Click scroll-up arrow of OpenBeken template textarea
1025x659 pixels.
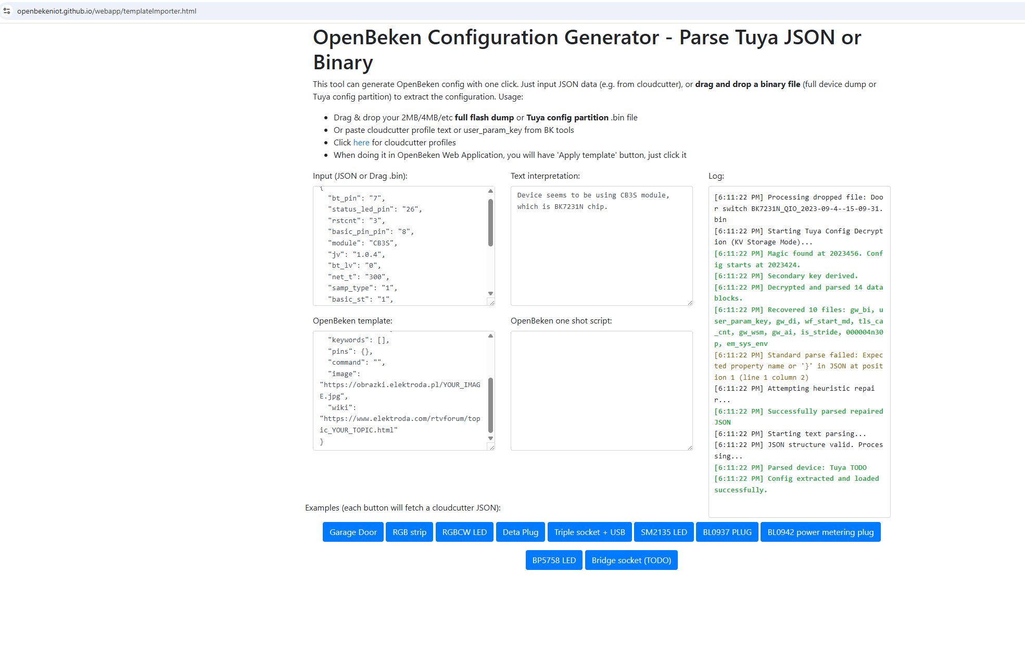(x=490, y=336)
